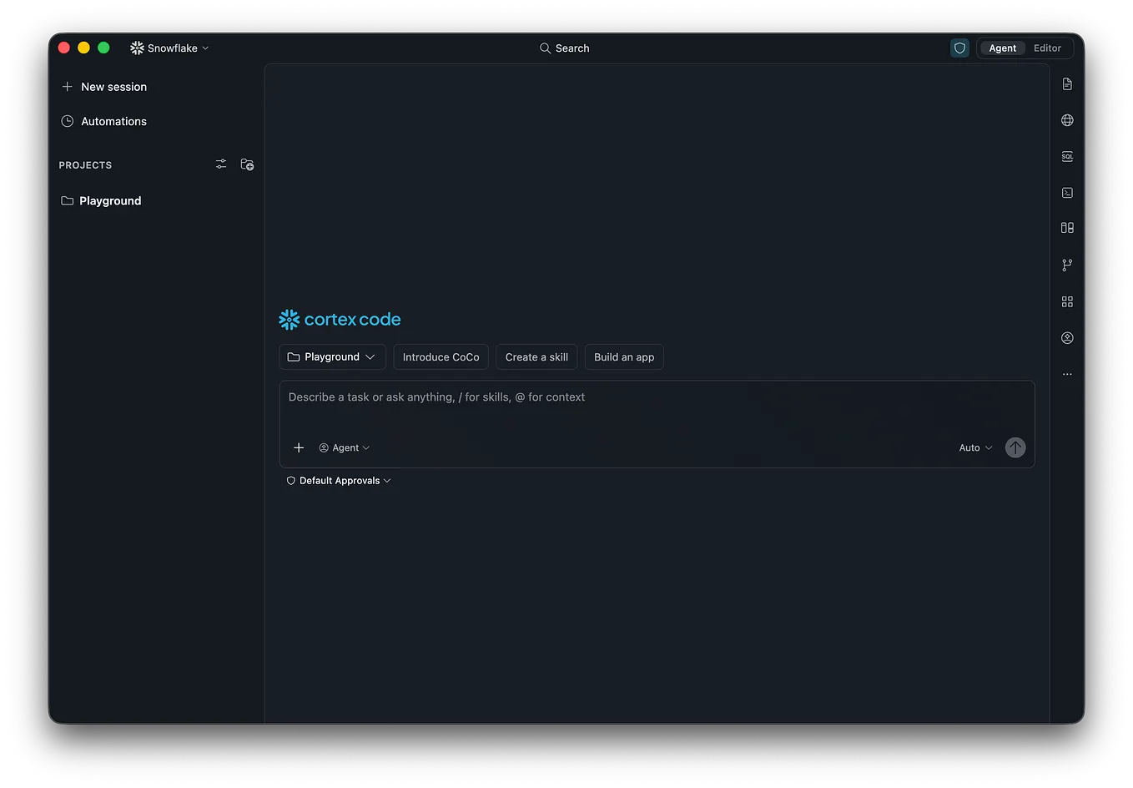
Task: Click the Build an app suggestion button
Action: 624,357
